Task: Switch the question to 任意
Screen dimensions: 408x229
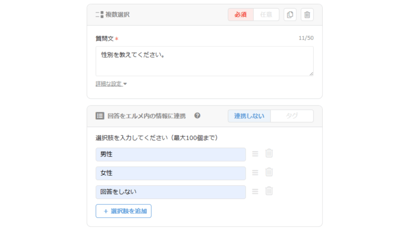Action: (x=266, y=15)
